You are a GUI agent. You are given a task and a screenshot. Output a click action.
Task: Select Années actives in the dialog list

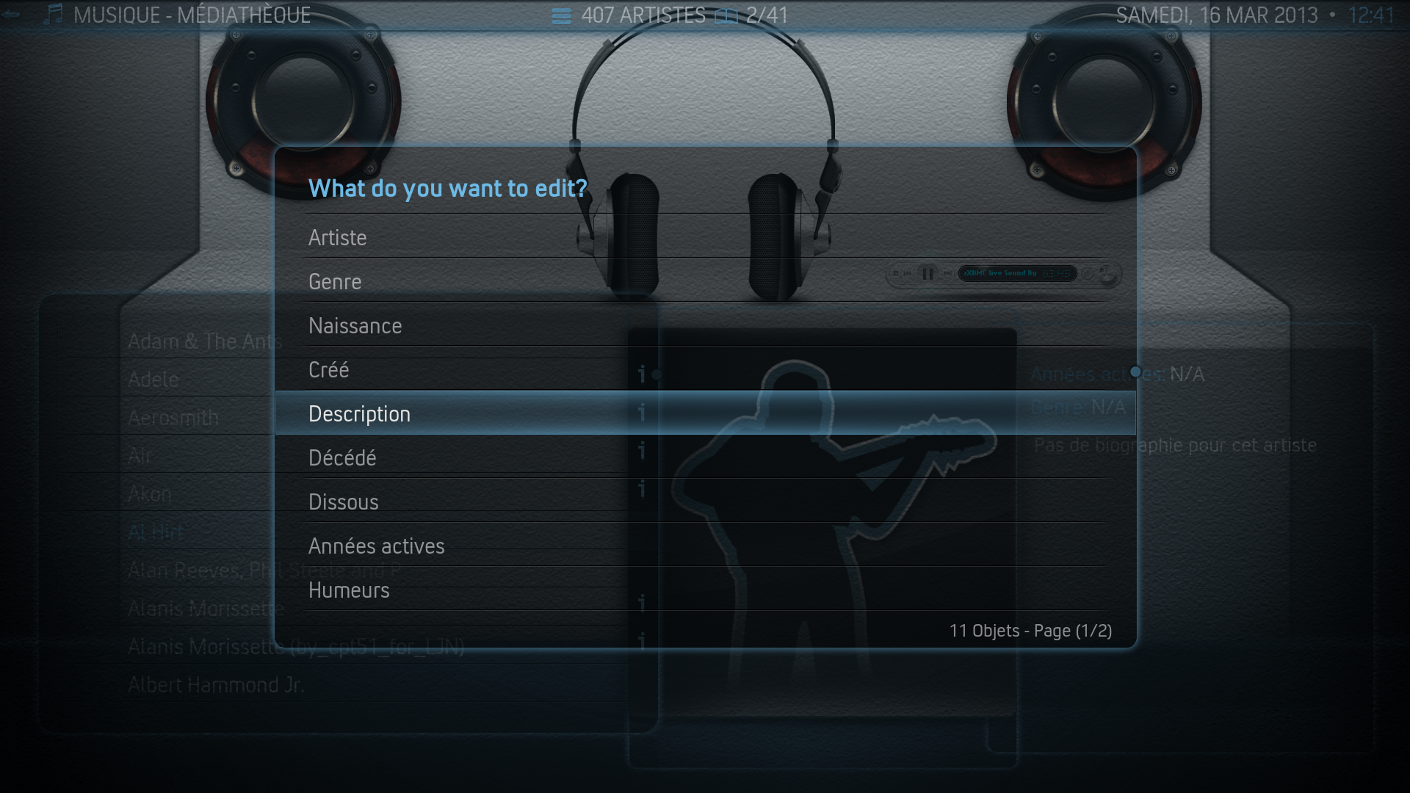coord(705,545)
